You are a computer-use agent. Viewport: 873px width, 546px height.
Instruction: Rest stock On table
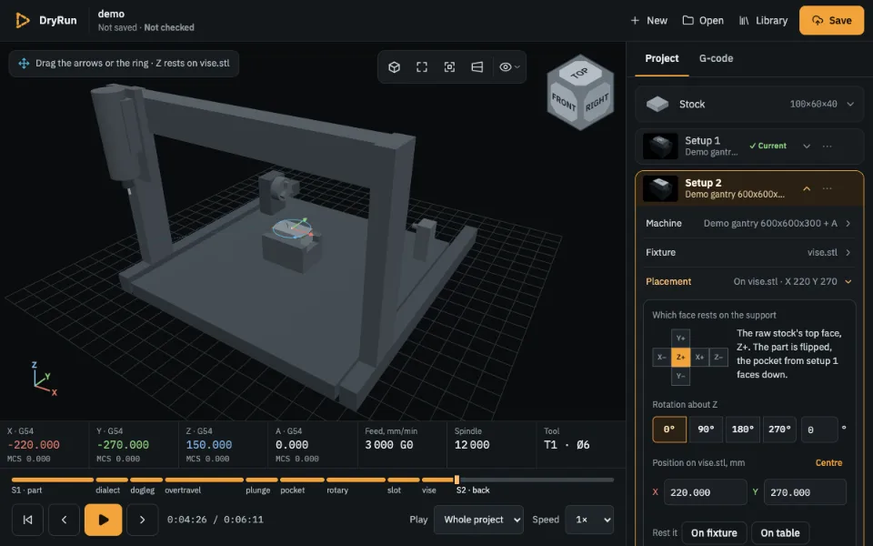point(780,533)
